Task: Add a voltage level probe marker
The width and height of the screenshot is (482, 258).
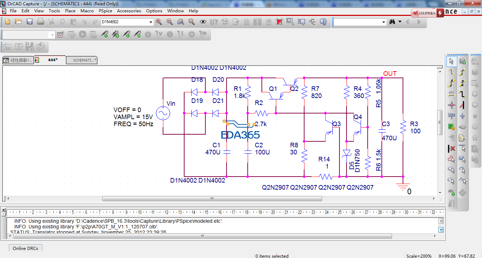Action: [104, 35]
